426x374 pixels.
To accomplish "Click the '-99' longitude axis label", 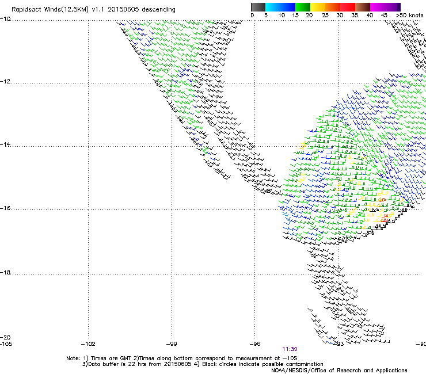I will click(172, 344).
